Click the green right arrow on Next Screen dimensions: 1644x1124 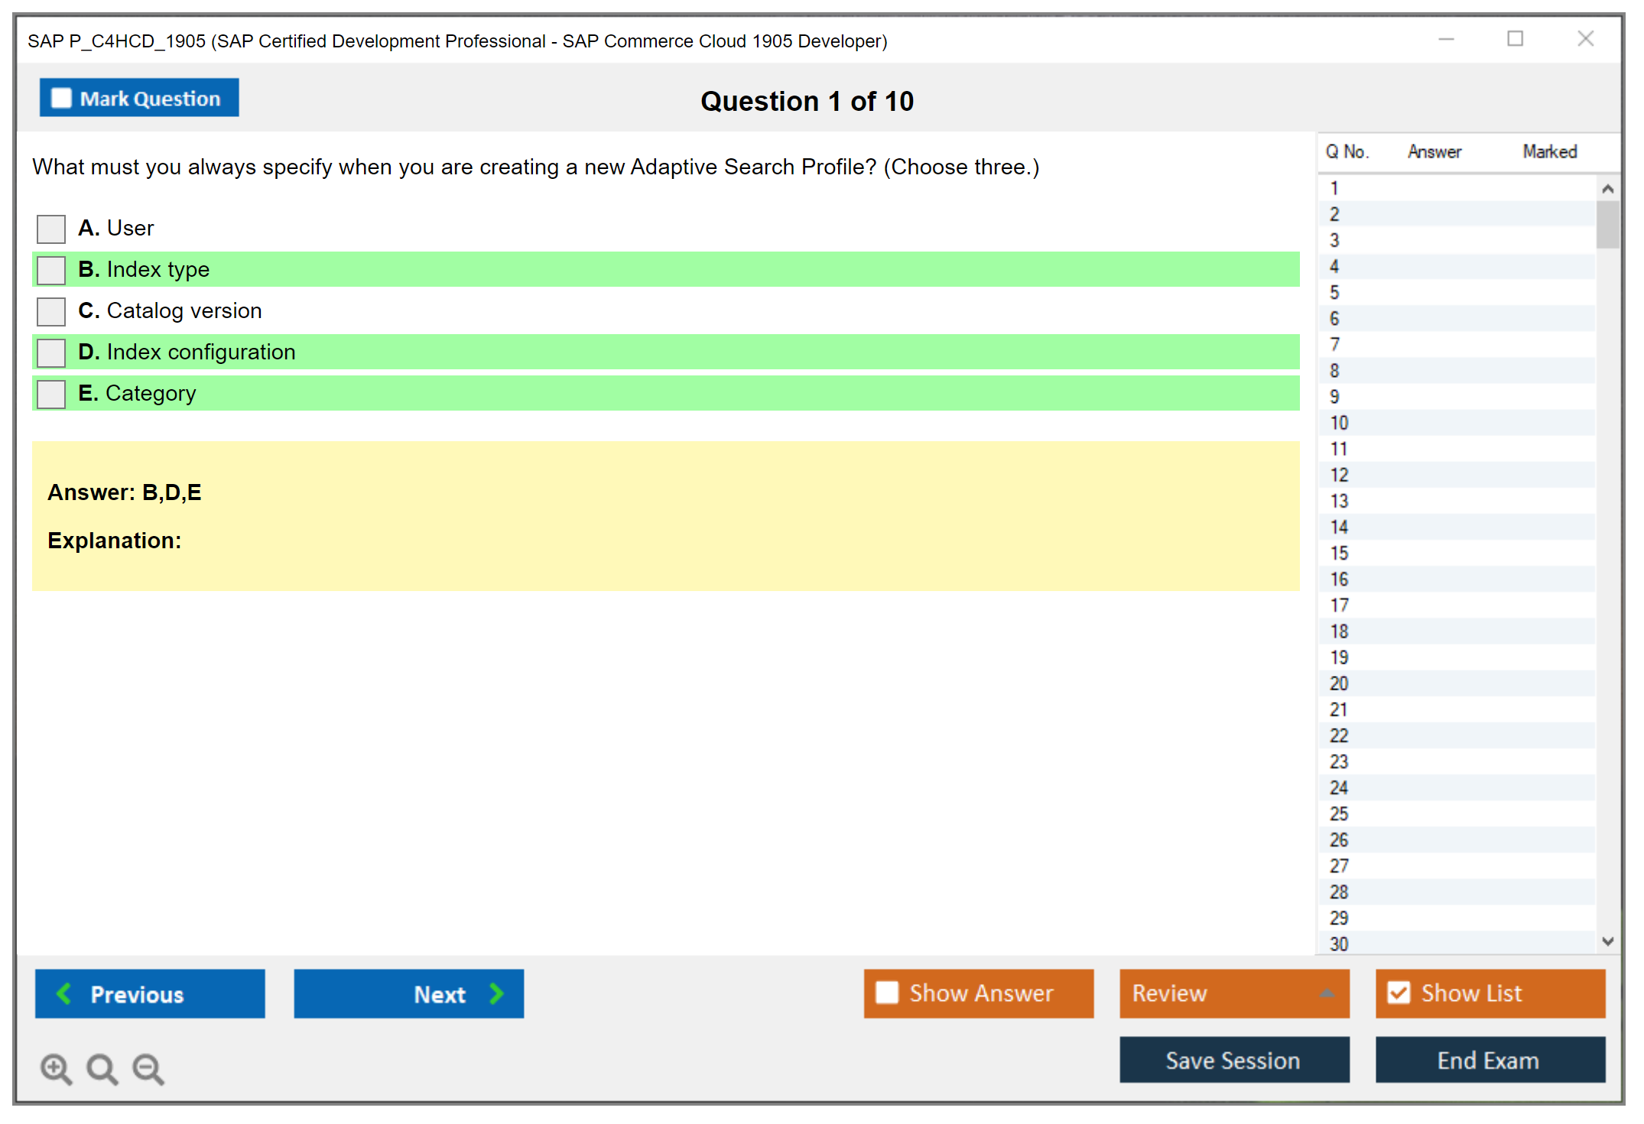point(497,993)
